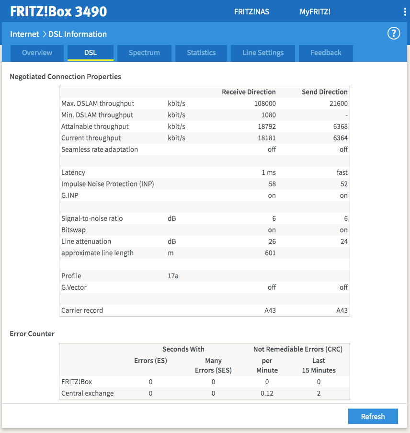Click Central exchange last 15 minutes value 2

(x=319, y=394)
